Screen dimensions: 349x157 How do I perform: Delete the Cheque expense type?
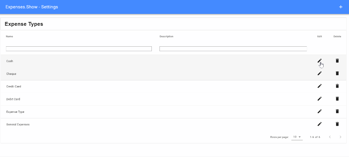coord(337,73)
